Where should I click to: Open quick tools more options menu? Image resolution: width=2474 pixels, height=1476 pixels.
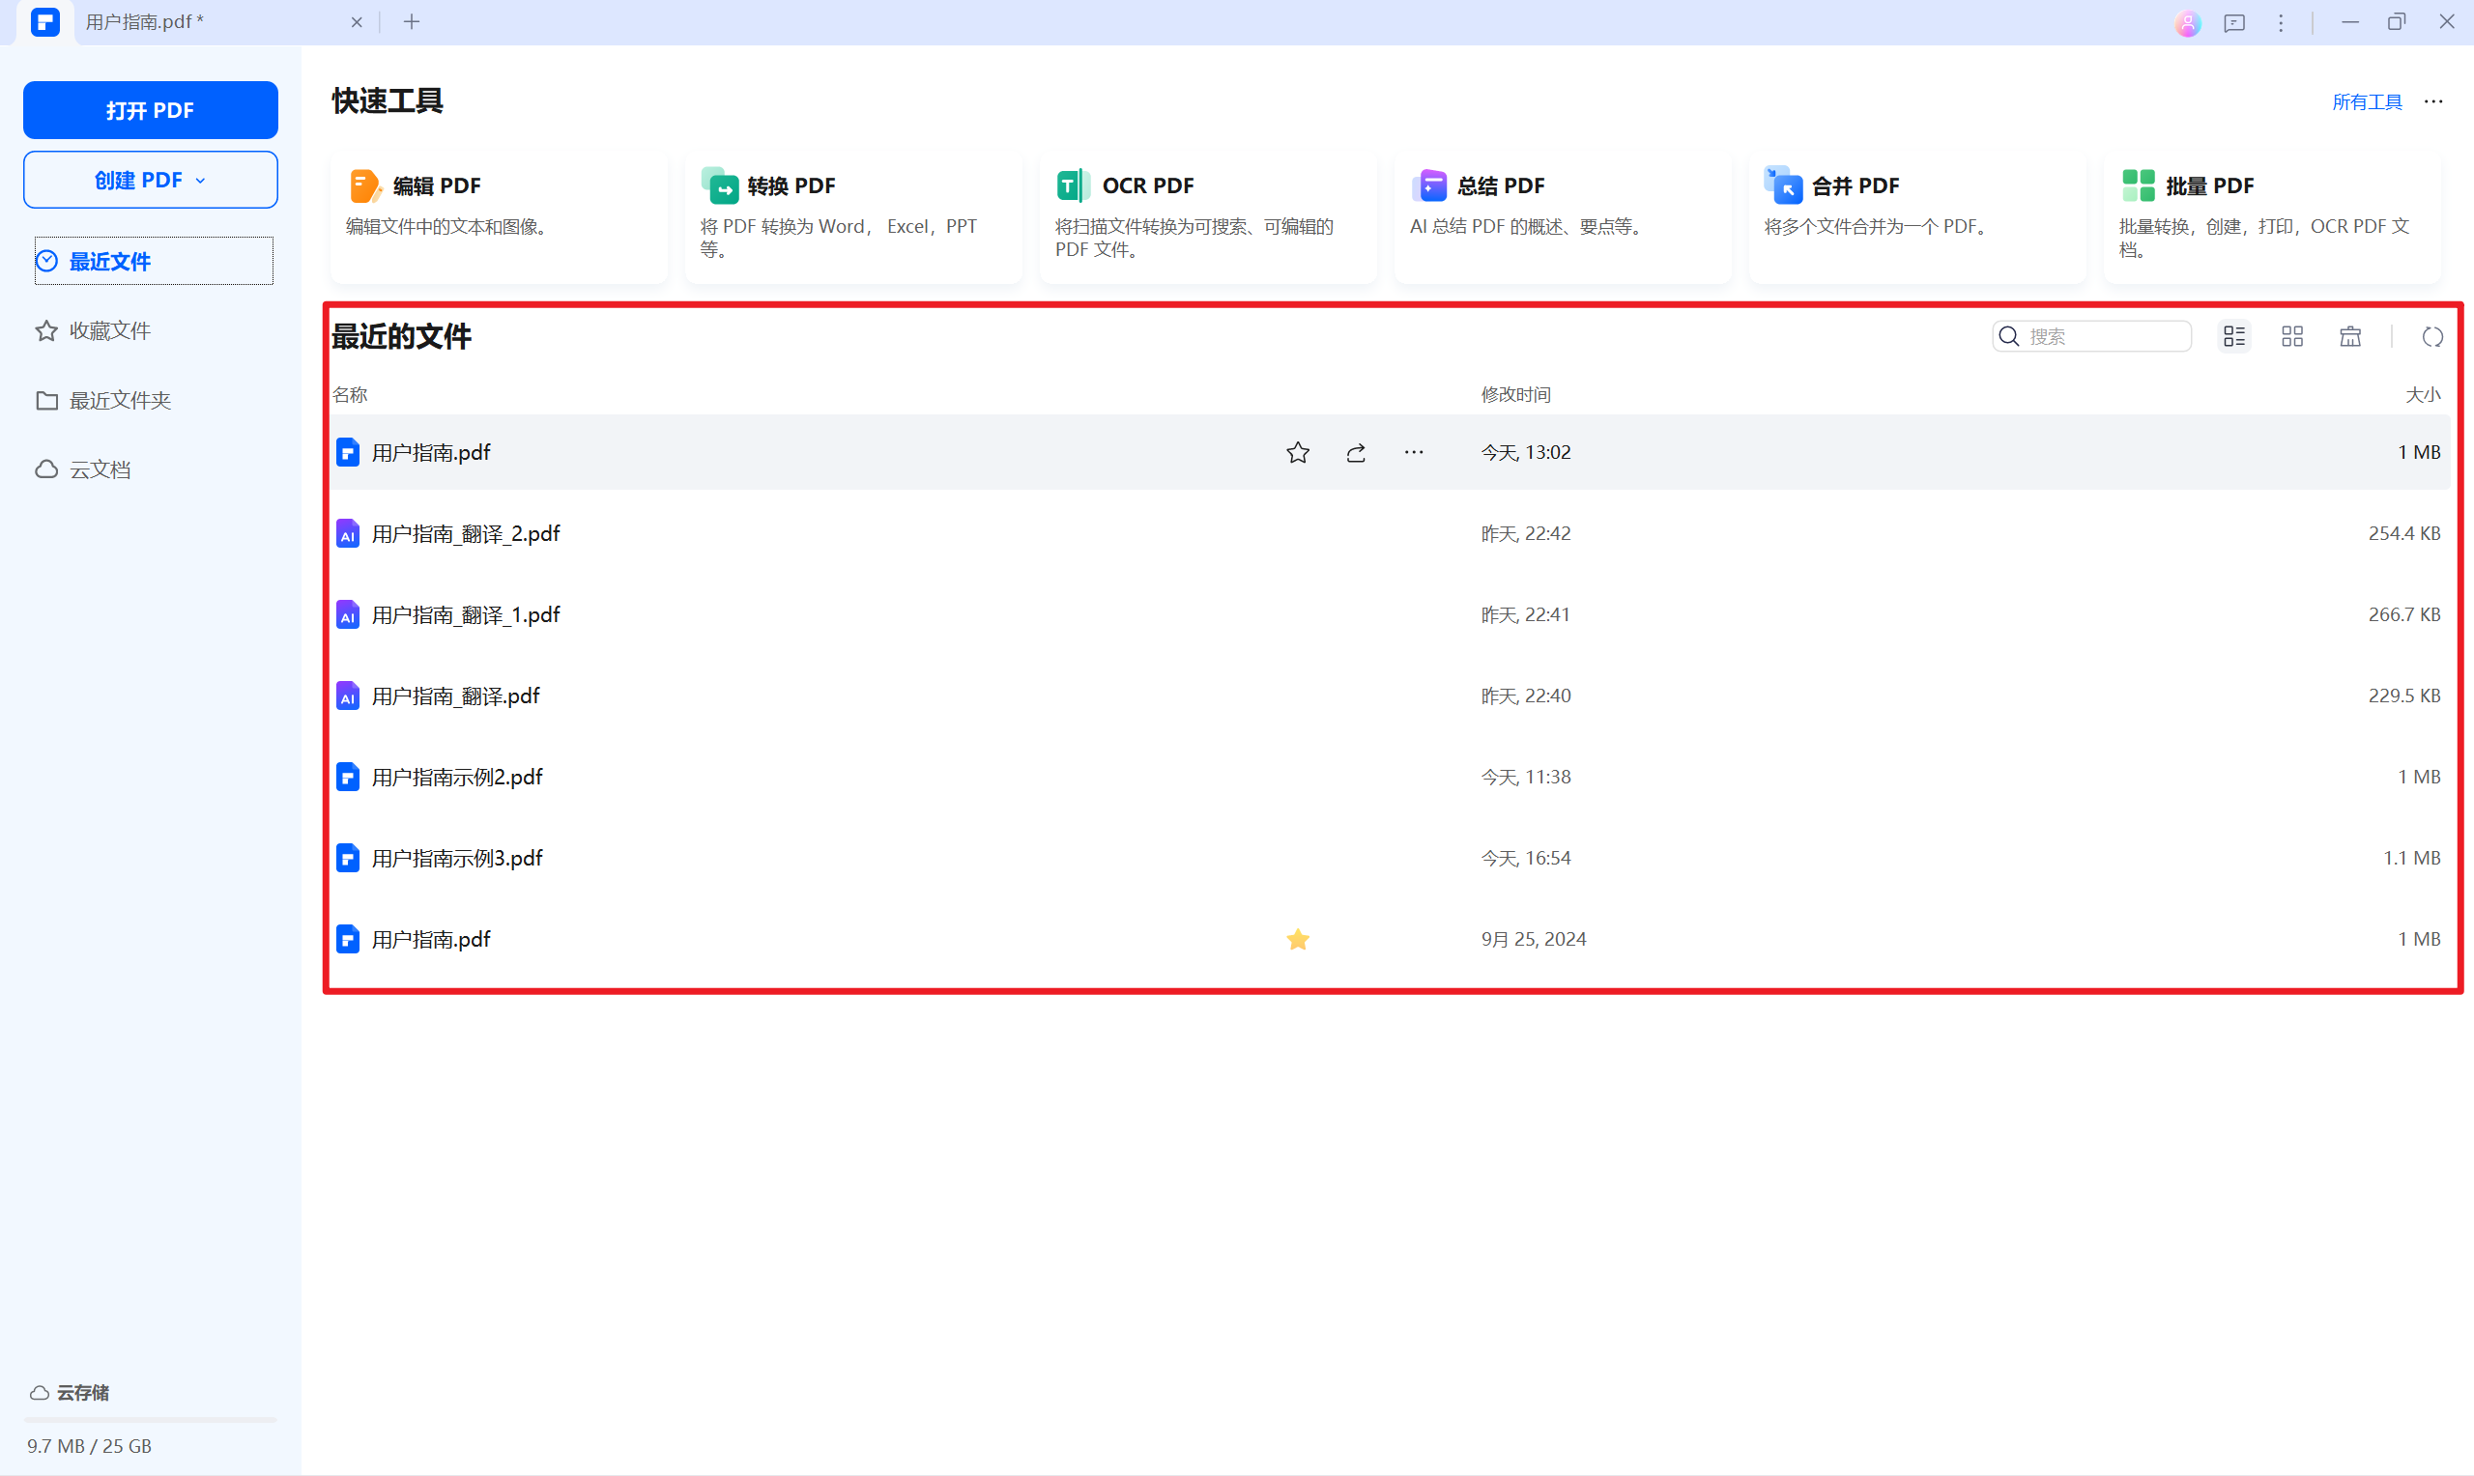point(2433,101)
